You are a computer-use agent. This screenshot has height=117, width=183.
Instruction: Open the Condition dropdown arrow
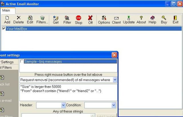point(114,105)
